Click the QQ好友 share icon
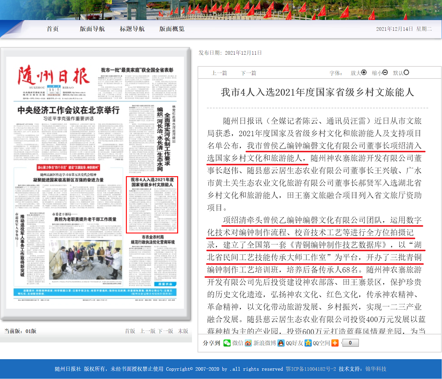The image size is (442, 379). point(281,343)
